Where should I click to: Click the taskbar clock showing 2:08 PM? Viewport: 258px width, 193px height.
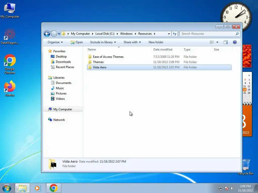click(x=245, y=188)
